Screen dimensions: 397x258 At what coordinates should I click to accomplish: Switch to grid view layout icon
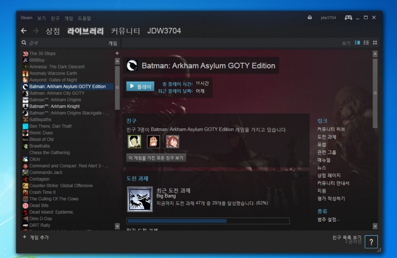[375, 43]
